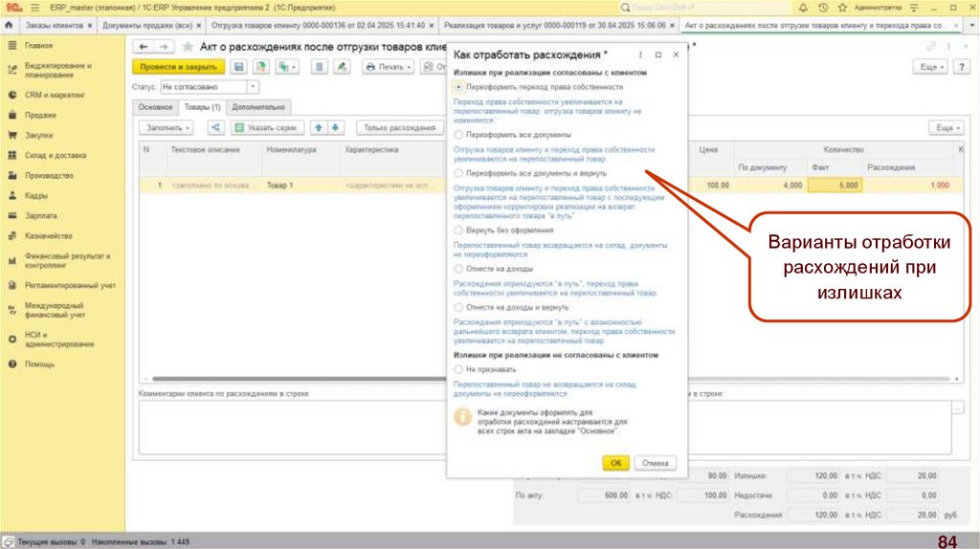Confirm the dialog with the OK button
This screenshot has height=549, width=980.
coord(615,463)
